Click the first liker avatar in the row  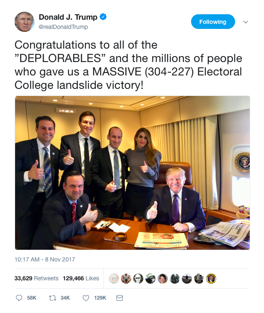tap(114, 278)
